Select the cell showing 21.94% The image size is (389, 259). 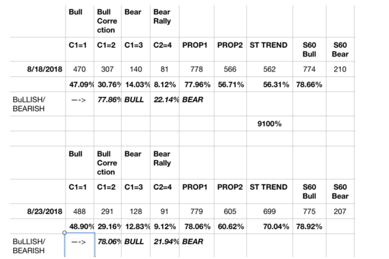[x=165, y=242]
